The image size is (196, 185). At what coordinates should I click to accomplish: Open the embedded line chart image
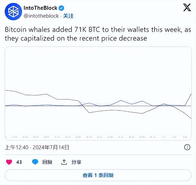coord(98,93)
